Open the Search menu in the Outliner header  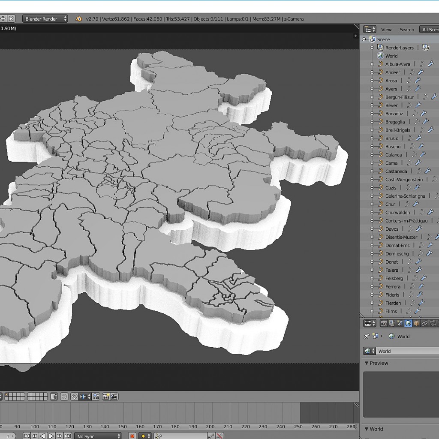406,29
